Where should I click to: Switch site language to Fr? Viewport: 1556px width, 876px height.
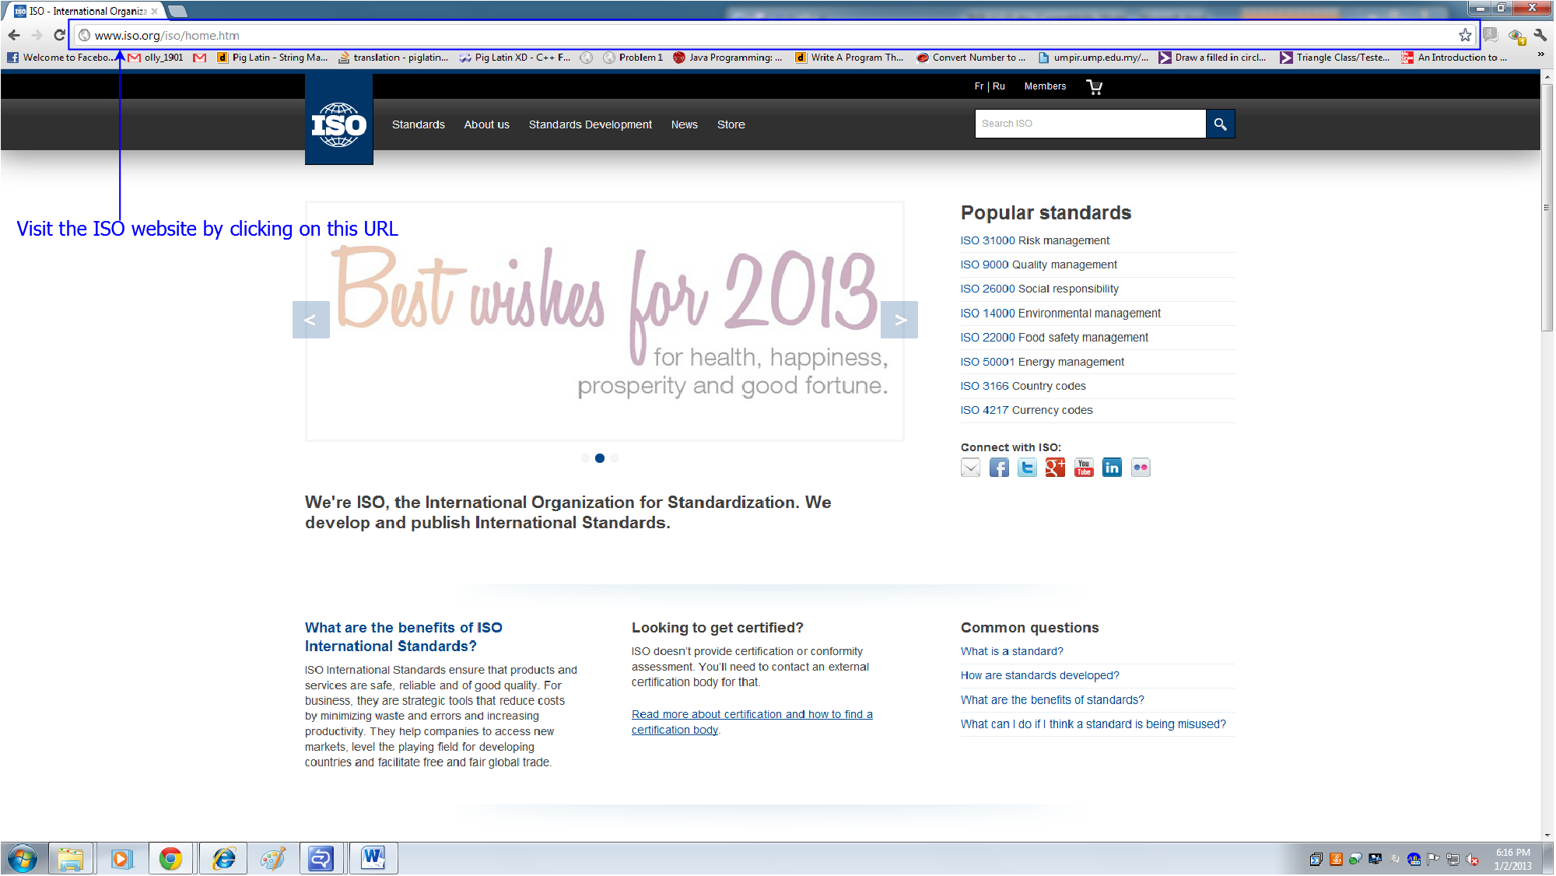click(x=979, y=86)
